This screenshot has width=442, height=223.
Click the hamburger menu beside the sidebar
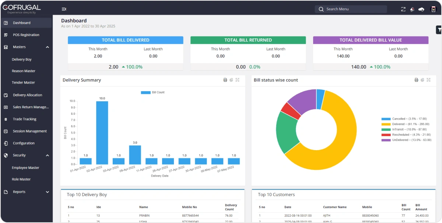(x=64, y=9)
